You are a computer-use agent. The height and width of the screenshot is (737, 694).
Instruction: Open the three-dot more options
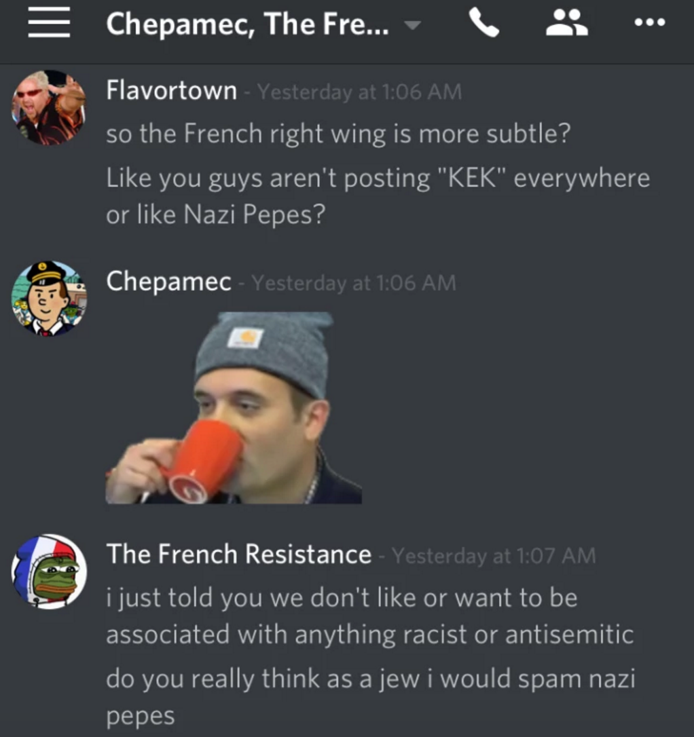[649, 22]
